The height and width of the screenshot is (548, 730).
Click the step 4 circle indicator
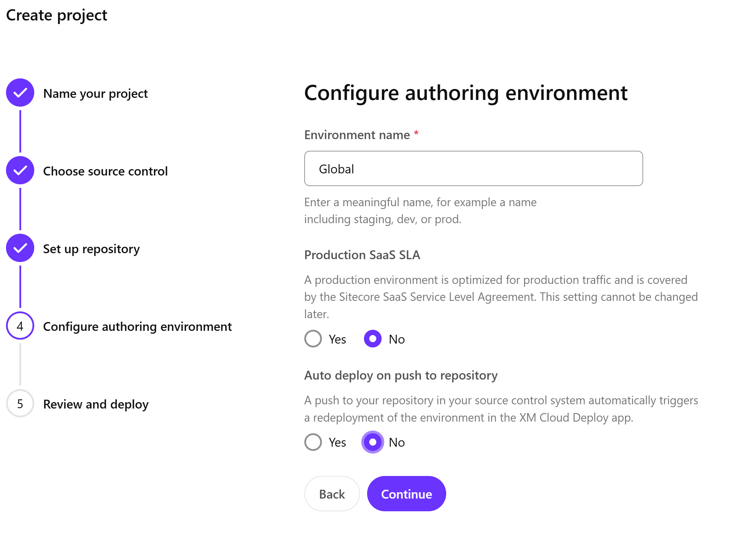point(20,326)
